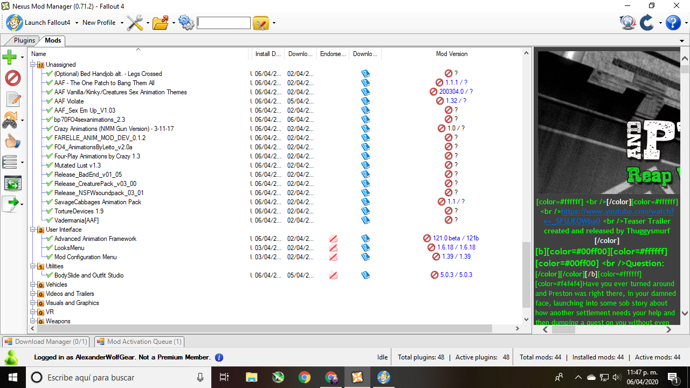Click the mod readme notepad icon in sidebar
Screen dimensions: 690x388
[x=12, y=99]
